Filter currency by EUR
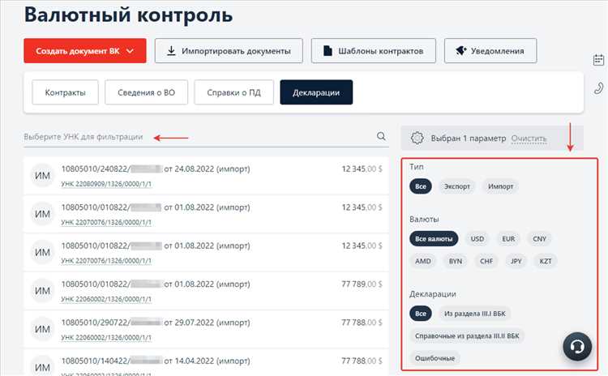608x376 pixels. (508, 239)
